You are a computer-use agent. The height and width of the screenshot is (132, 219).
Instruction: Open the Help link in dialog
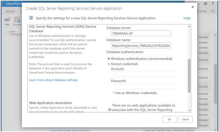tap(187, 18)
